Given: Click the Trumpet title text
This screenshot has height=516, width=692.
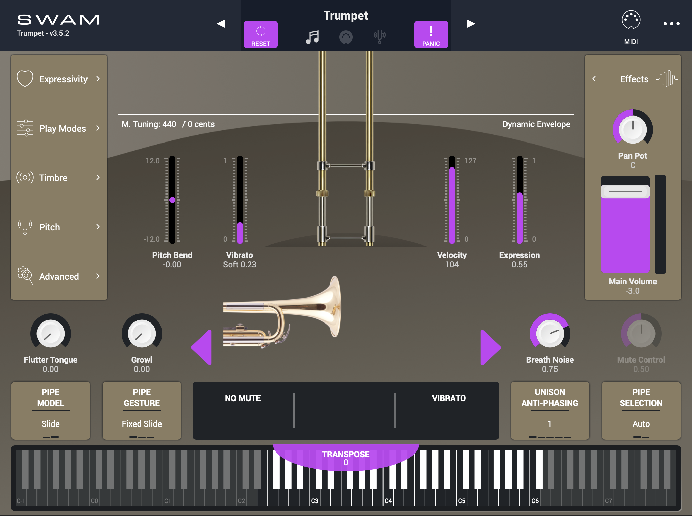Looking at the screenshot, I should click(x=346, y=16).
